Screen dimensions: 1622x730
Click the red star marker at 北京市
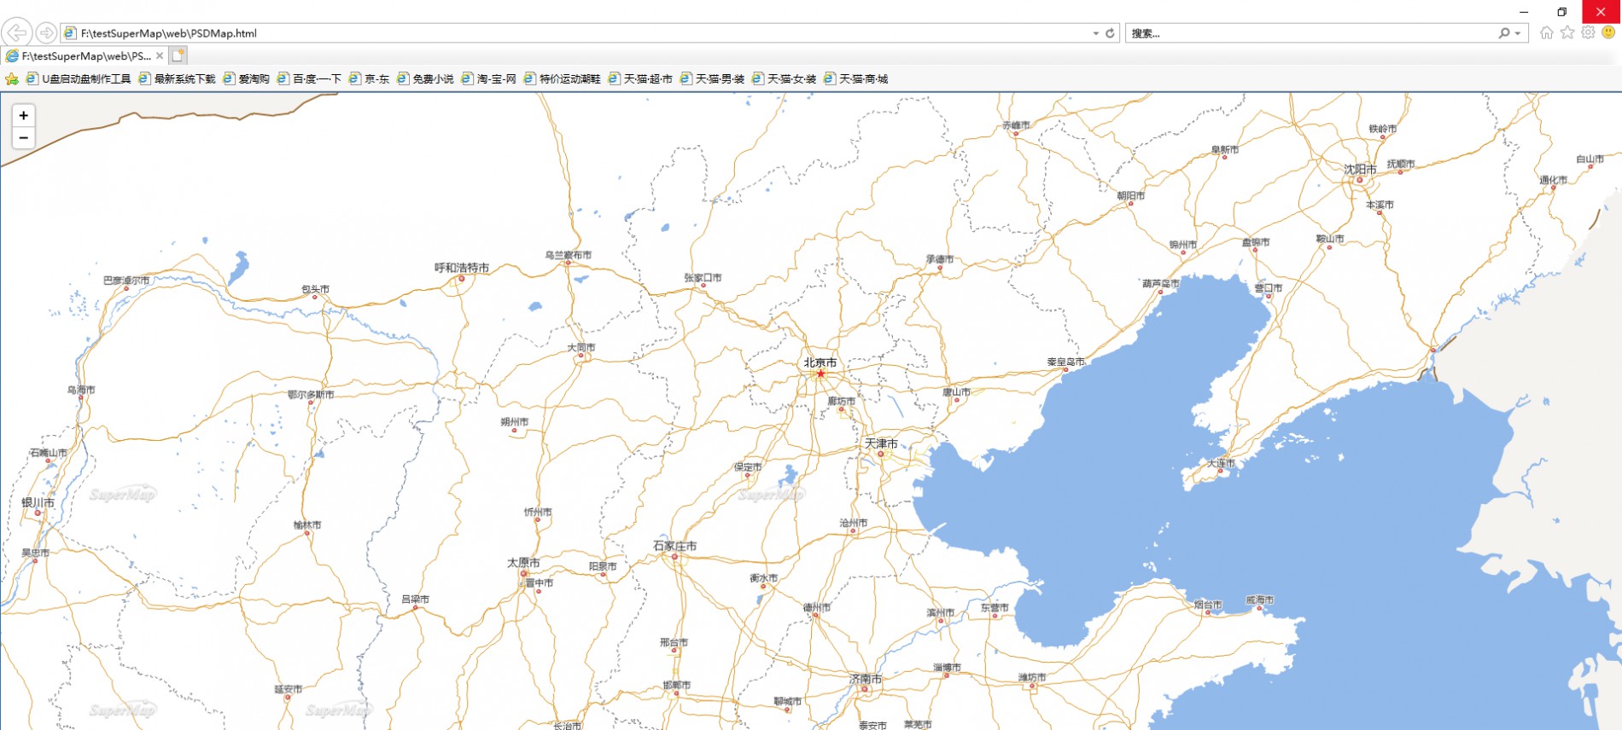820,374
